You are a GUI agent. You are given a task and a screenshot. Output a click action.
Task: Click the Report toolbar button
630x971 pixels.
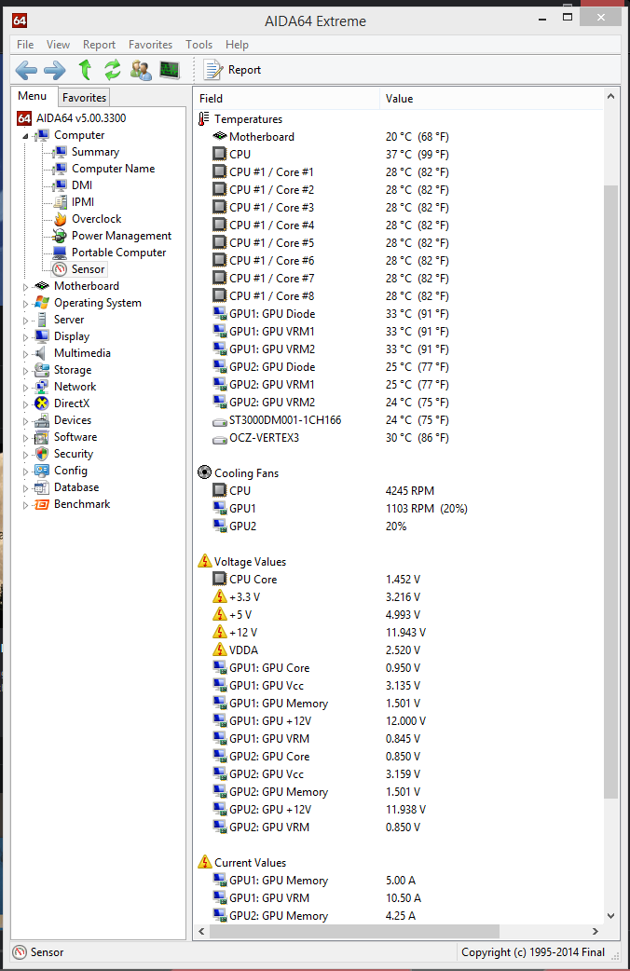click(232, 70)
